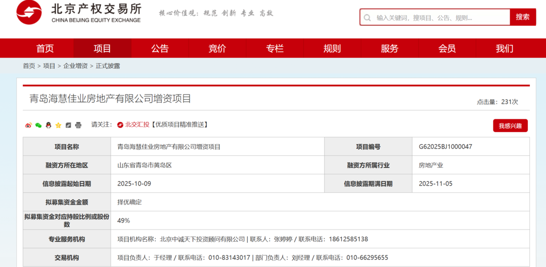Image resolution: width=546 pixels, height=267 pixels.
Task: Share page to Sina Weibo
Action: [x=28, y=125]
